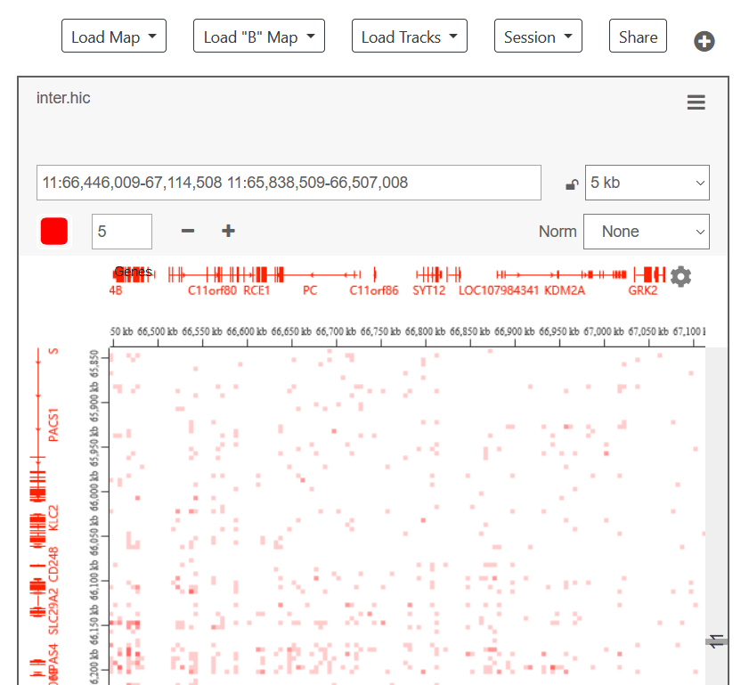This screenshot has height=685, width=749.
Task: Click the PACS1 gene on vertical track
Action: (53, 425)
